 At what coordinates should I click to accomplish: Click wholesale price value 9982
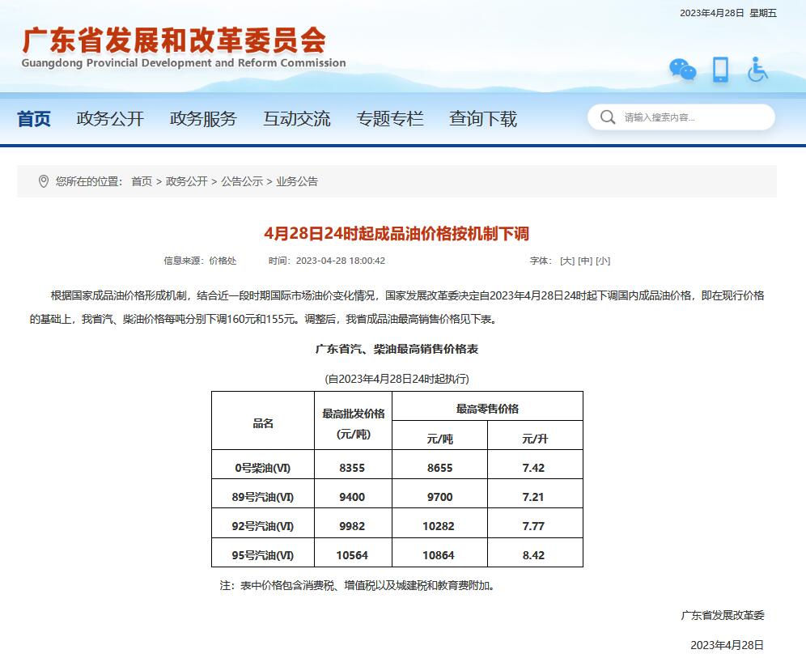352,526
